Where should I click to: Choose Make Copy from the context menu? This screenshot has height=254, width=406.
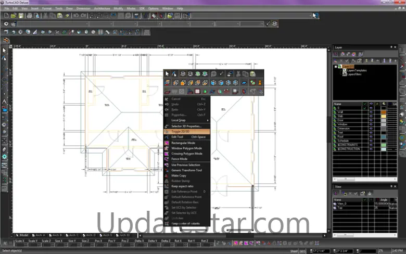(179, 175)
